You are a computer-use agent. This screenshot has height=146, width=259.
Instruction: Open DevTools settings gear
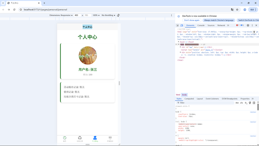click(x=248, y=25)
